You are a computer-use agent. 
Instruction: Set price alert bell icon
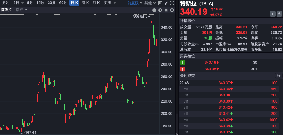279,14
